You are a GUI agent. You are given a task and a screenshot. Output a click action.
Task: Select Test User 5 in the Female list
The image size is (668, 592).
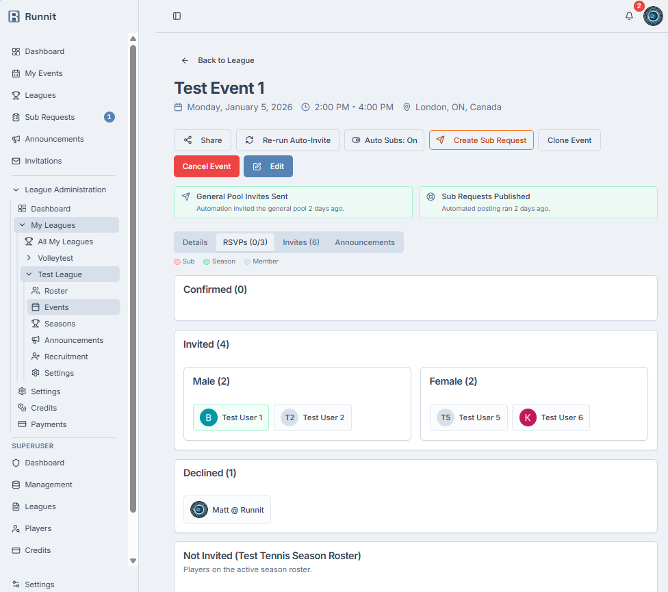click(x=469, y=417)
